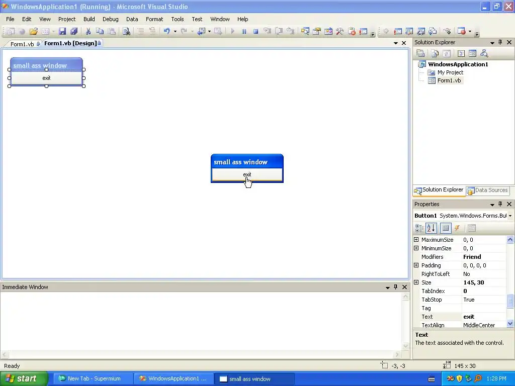Open the Undo history dropdown arrow
Image resolution: width=515 pixels, height=386 pixels.
tap(175, 32)
